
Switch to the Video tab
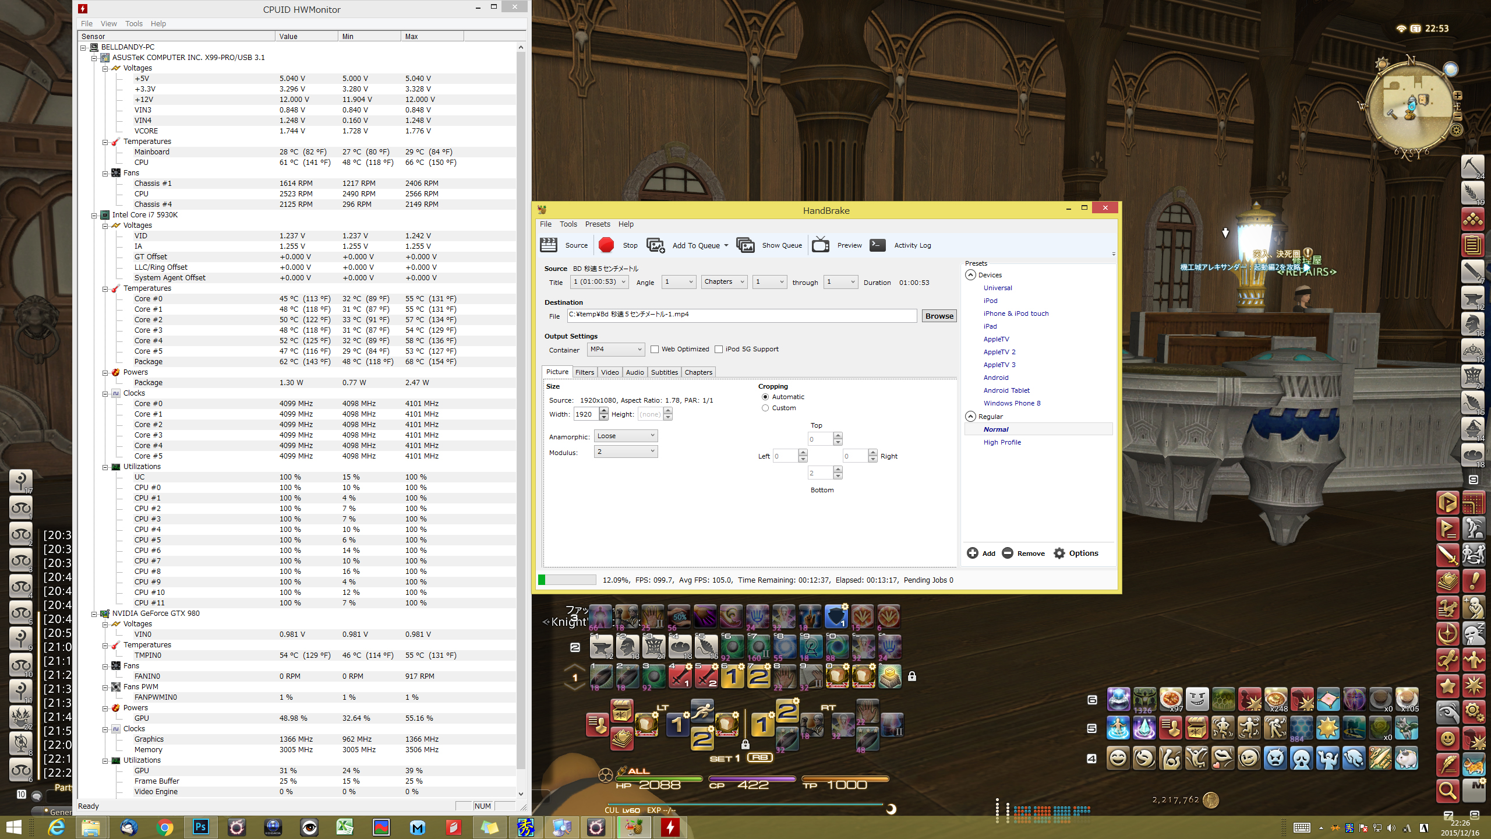[610, 372]
